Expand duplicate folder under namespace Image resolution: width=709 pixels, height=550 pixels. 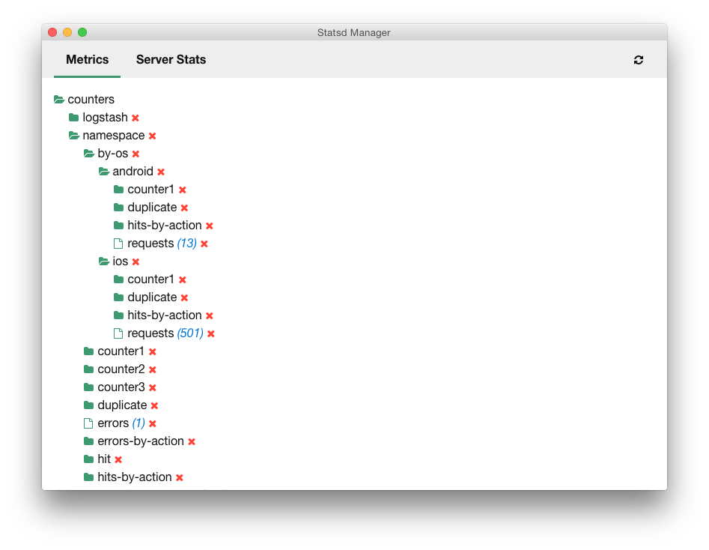pyautogui.click(x=88, y=405)
